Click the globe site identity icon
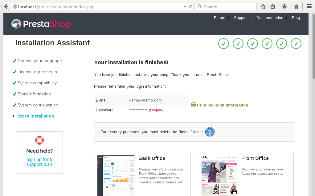 tap(15, 7)
